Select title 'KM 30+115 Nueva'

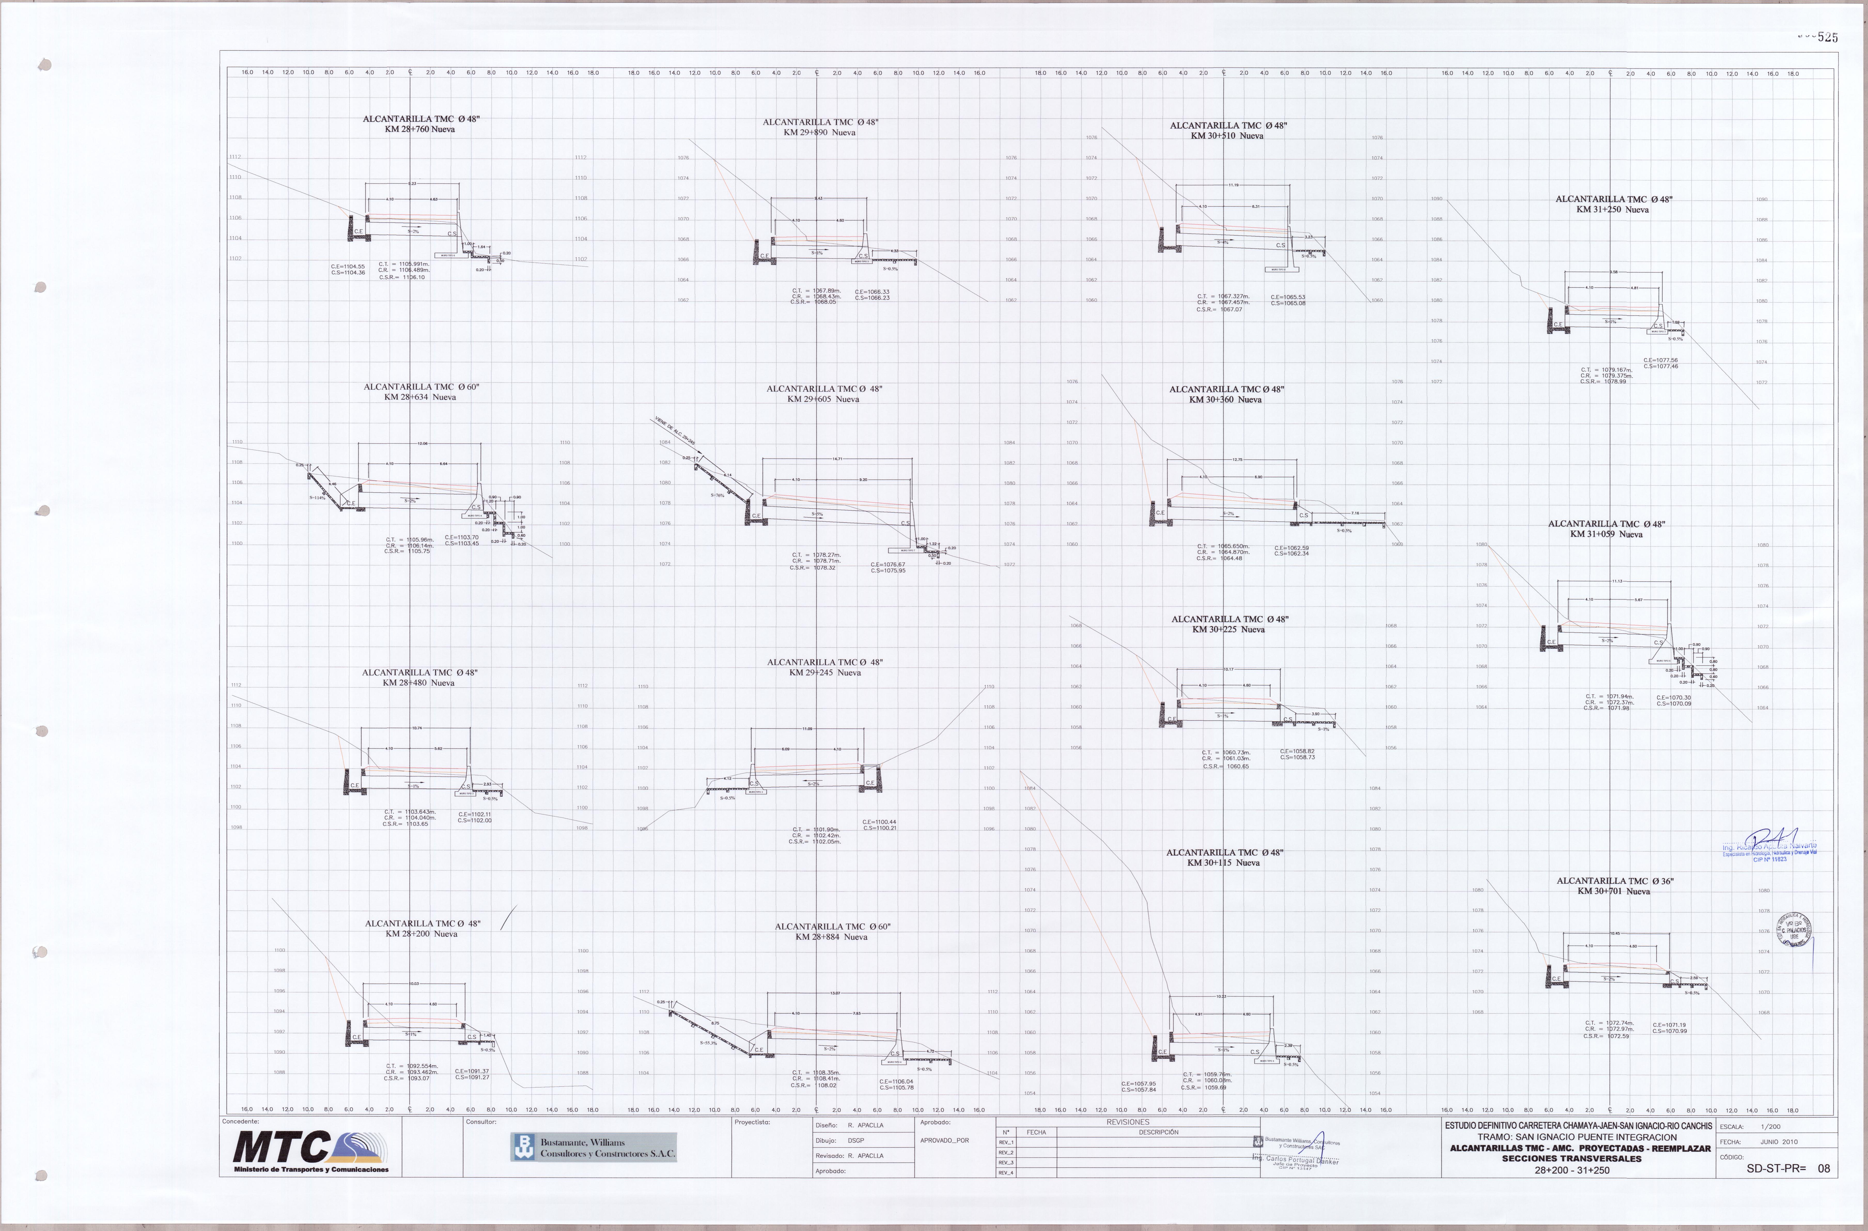(1223, 863)
